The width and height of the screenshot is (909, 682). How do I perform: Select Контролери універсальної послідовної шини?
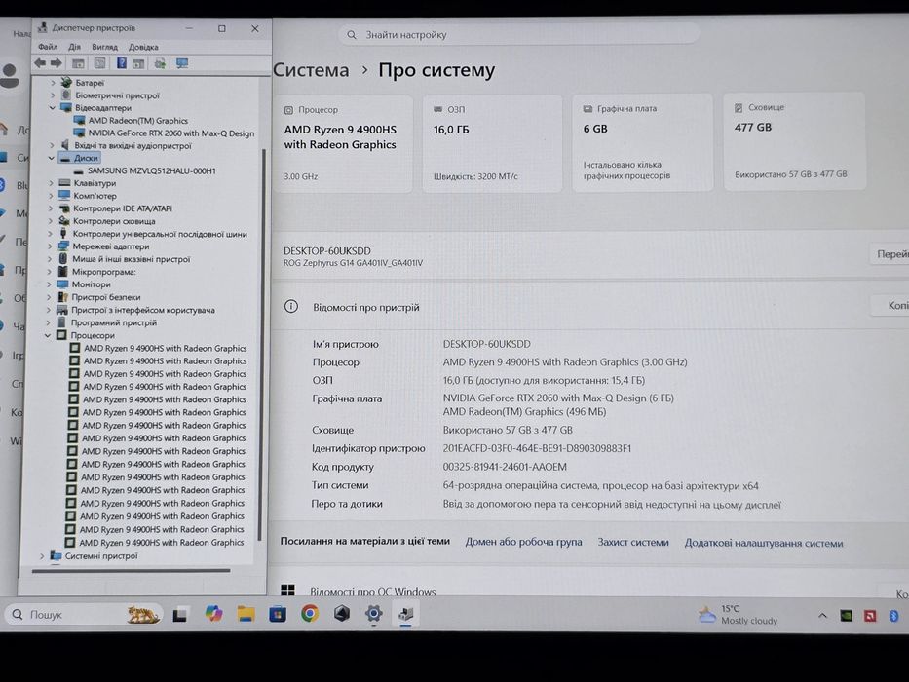click(160, 234)
